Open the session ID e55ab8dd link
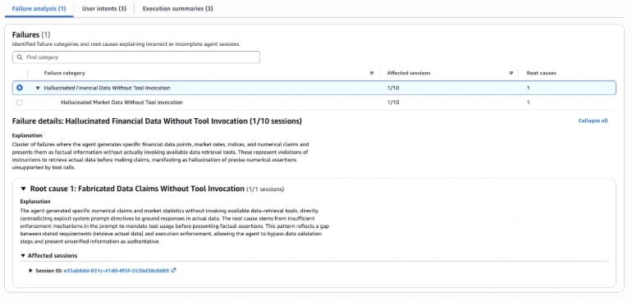This screenshot has height=301, width=632. point(117,271)
